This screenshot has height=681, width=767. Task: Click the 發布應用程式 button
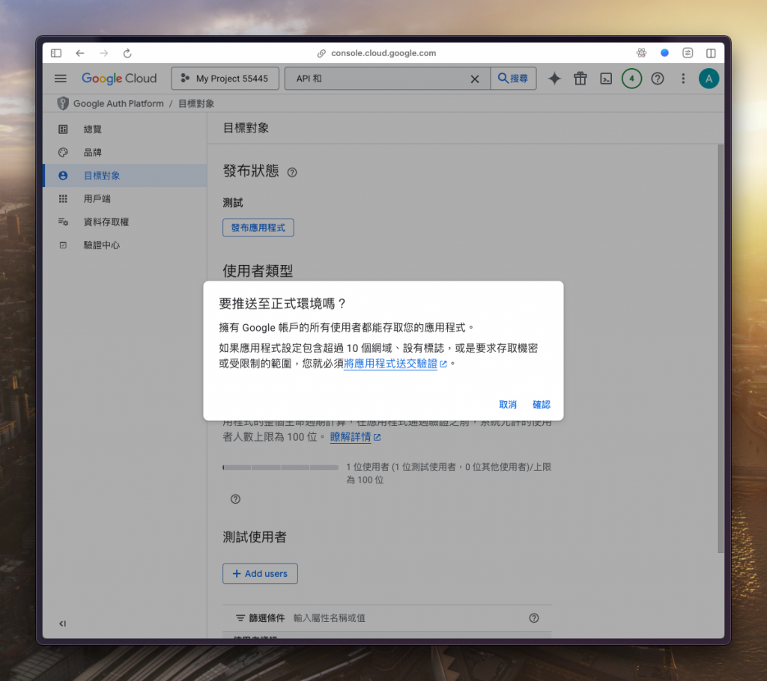258,227
